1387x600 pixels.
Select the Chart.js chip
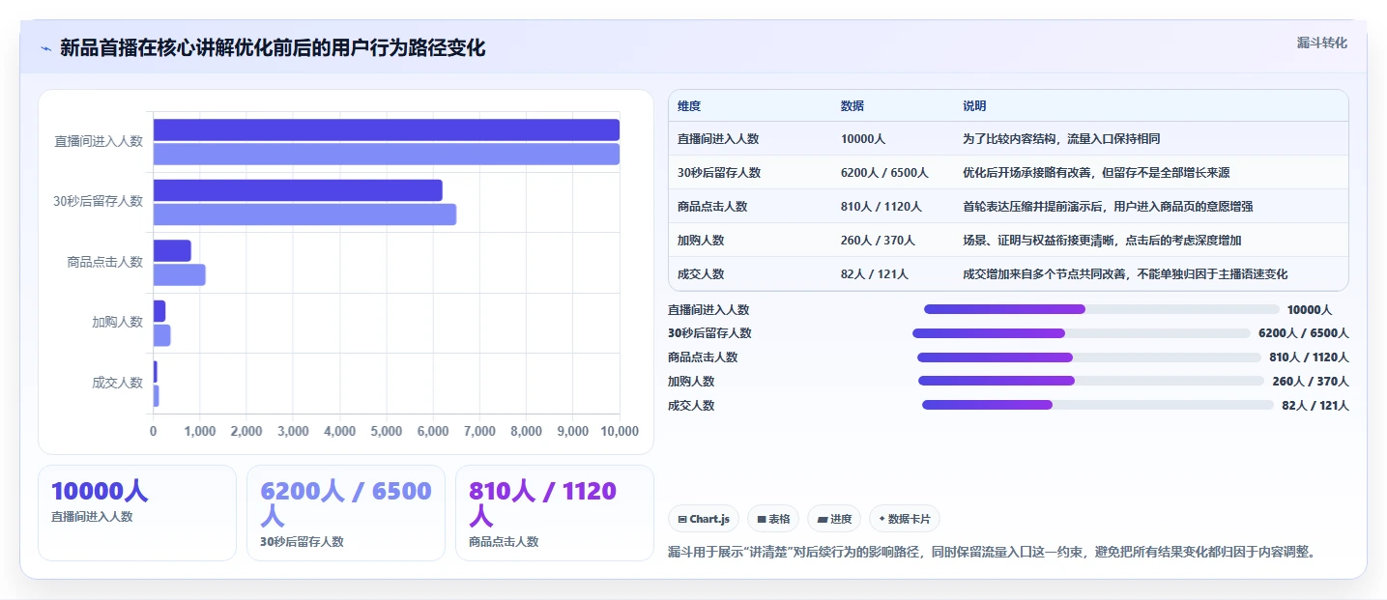coord(704,519)
